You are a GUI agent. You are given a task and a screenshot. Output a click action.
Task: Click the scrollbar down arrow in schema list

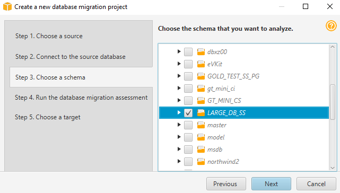coord(333,168)
